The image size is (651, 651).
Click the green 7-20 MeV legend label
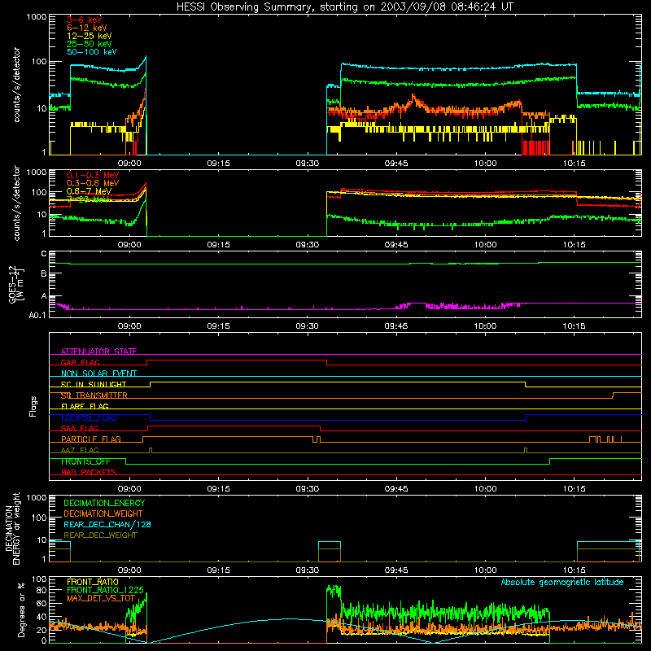coord(88,199)
